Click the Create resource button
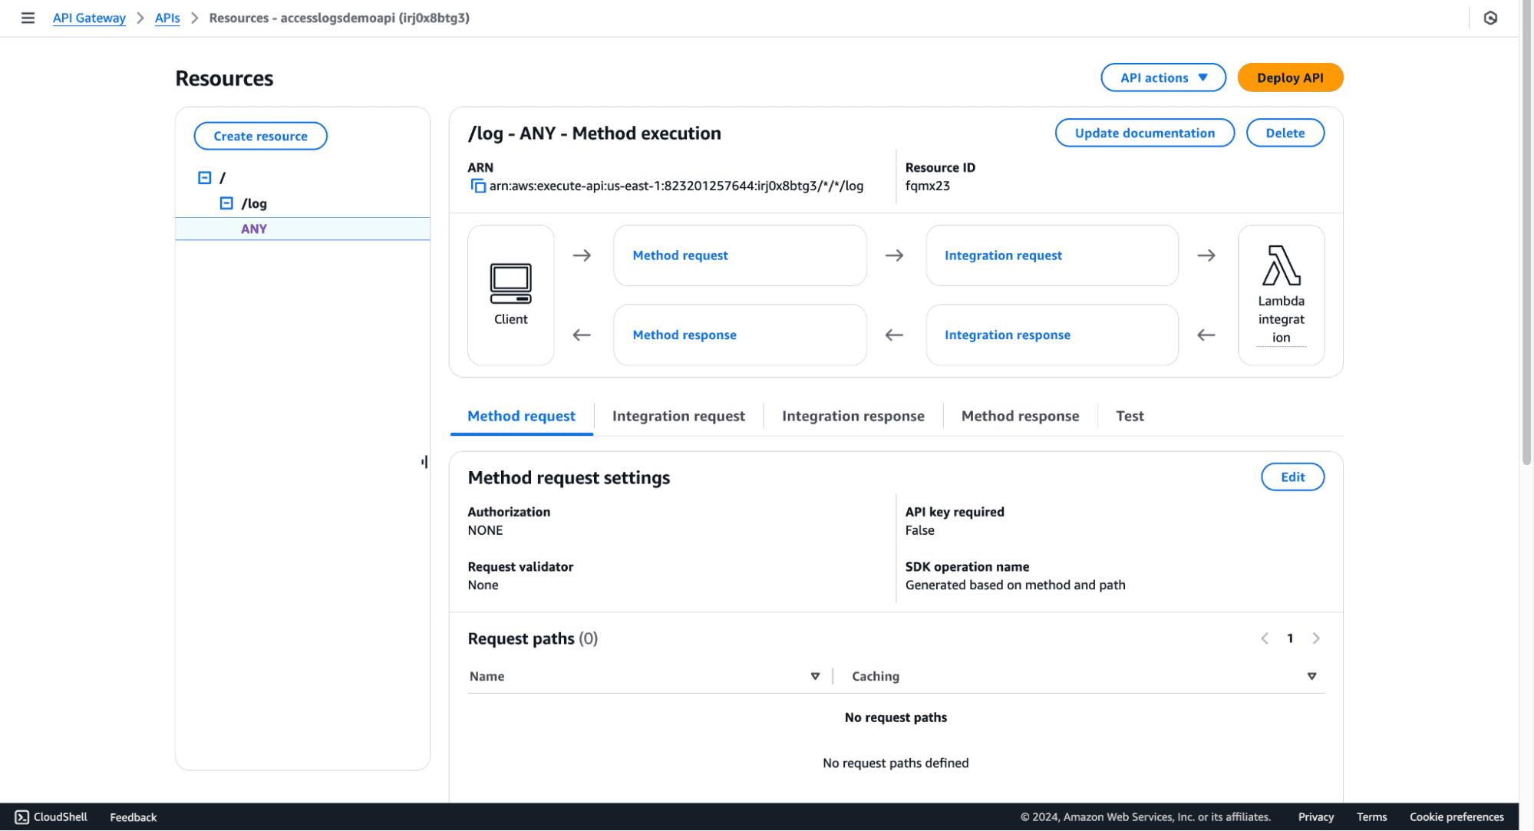 point(260,136)
